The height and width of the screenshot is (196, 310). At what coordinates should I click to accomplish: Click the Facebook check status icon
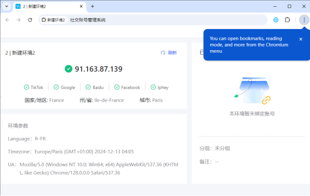click(x=117, y=87)
